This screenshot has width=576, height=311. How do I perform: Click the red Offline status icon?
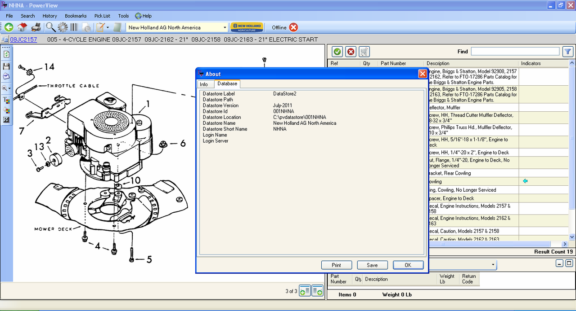pos(293,27)
